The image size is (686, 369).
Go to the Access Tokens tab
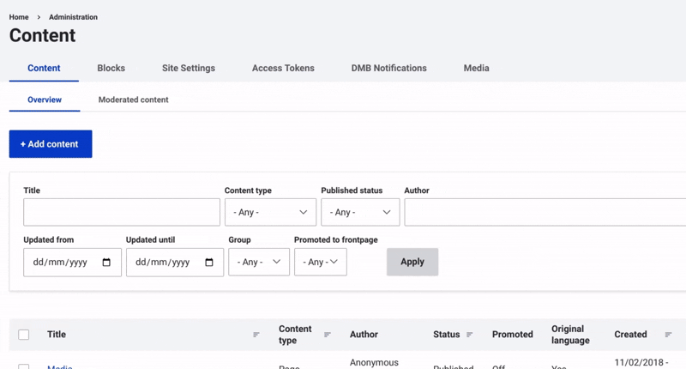[x=283, y=68]
